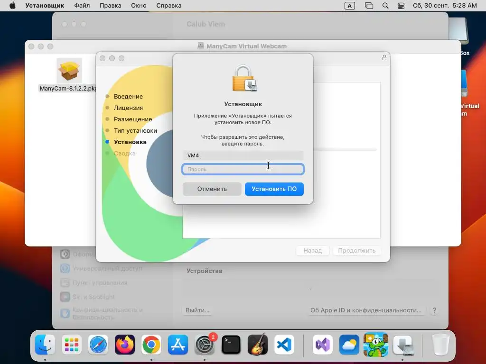Click the Установка installer step
Image resolution: width=486 pixels, height=364 pixels.
tap(130, 142)
